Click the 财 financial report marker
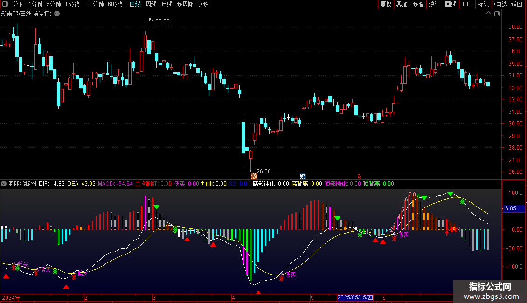527x303 pixels. [x=303, y=176]
